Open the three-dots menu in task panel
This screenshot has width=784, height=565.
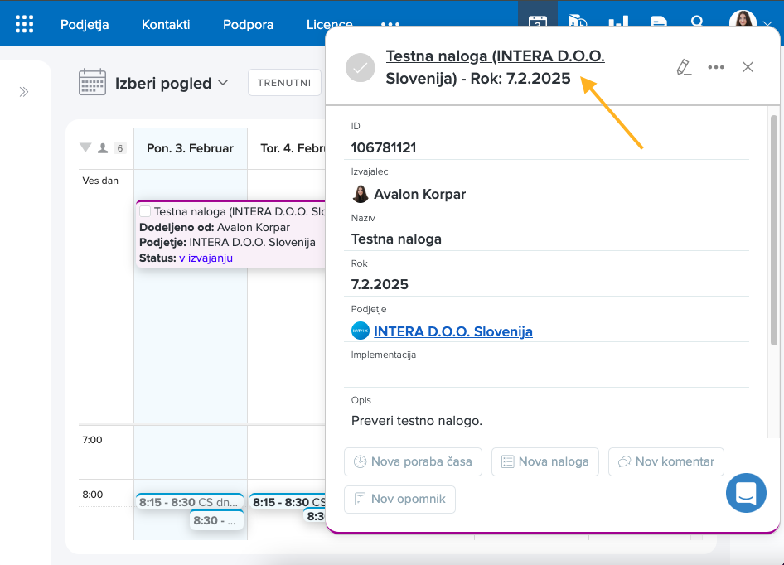[x=716, y=67]
